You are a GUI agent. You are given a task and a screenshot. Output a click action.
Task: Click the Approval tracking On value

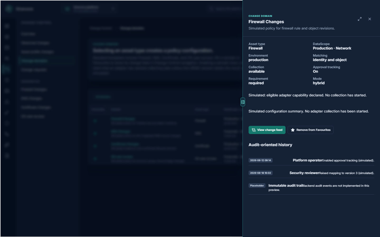[x=315, y=71]
